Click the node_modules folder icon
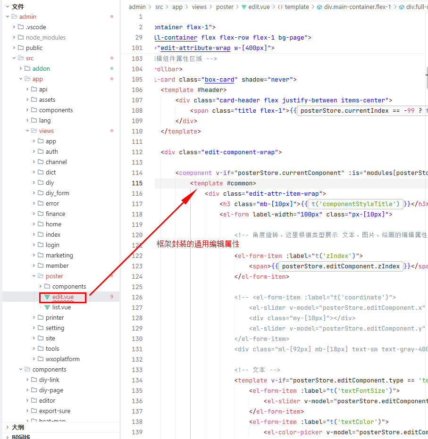428x439 pixels. 21,38
